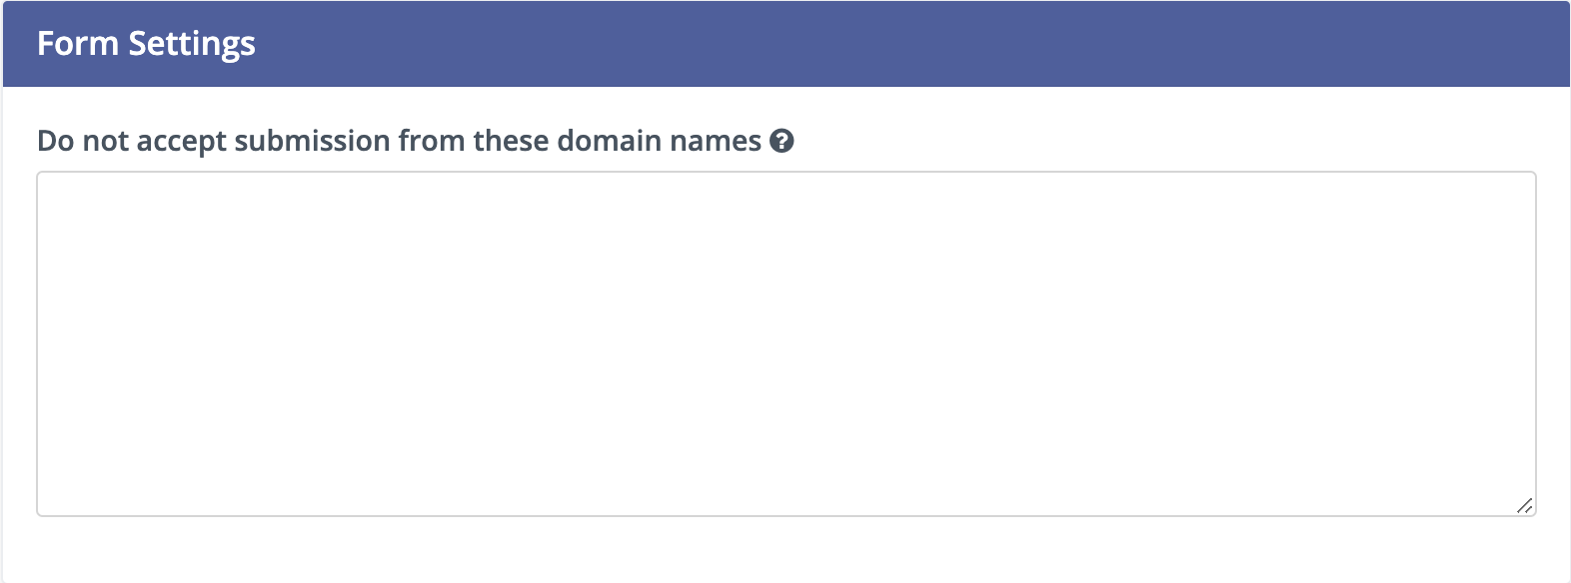
Task: Click inside the blocked domains text area
Action: 785,343
